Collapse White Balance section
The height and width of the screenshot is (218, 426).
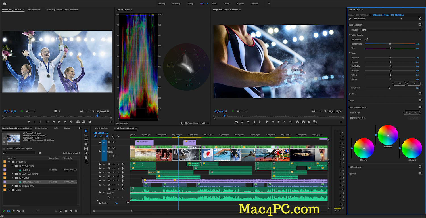350,35
